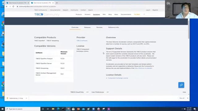Click the padlock site info icon
198x111 pixels.
coord(17,6)
